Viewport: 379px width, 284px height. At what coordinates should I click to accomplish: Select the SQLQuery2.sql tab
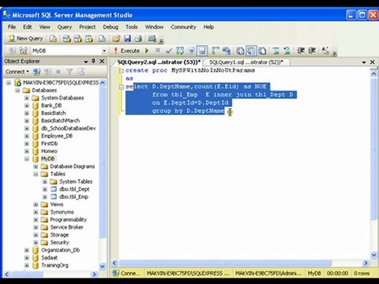coord(159,62)
